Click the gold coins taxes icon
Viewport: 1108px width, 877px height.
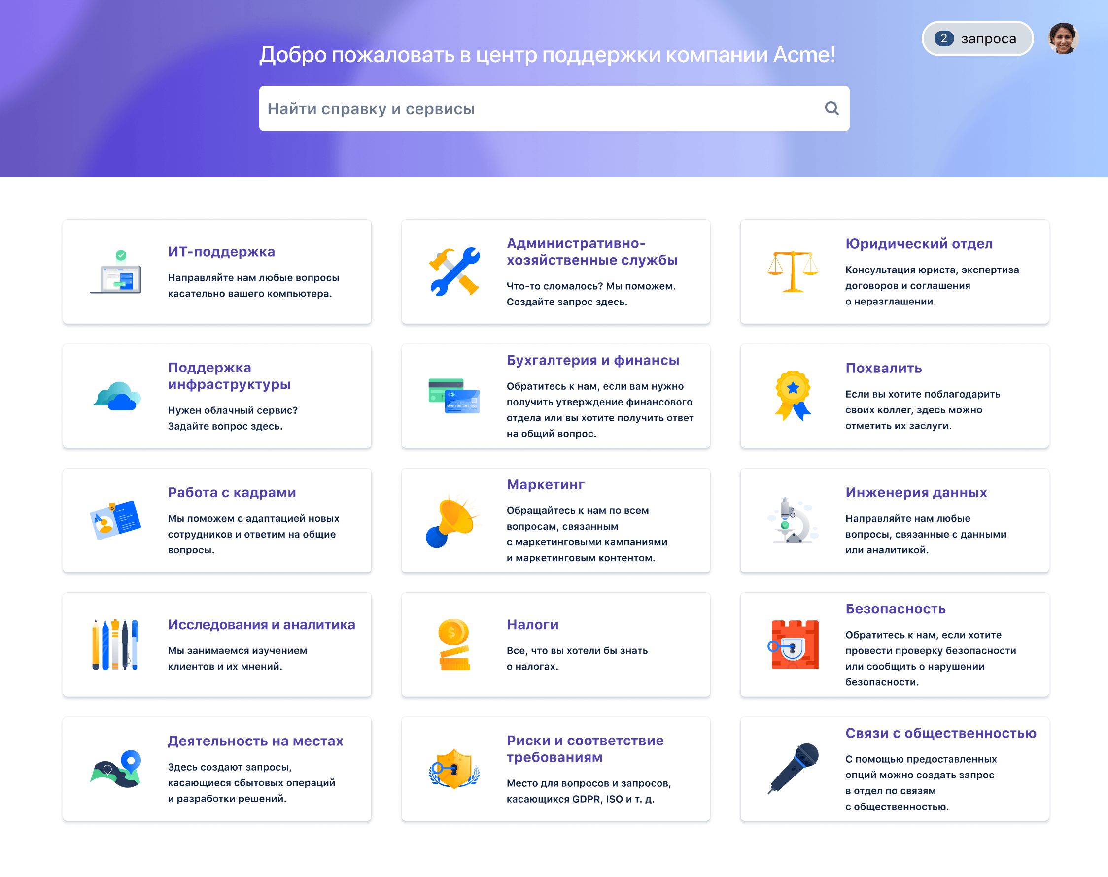(x=454, y=645)
